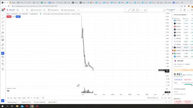Click the compare or add symbol plus icon
The height and width of the screenshot is (108, 193).
pyautogui.click(x=17, y=10)
